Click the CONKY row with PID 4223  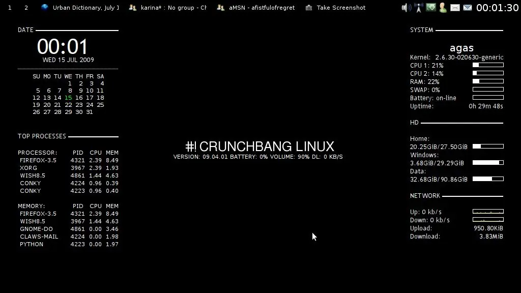point(69,191)
